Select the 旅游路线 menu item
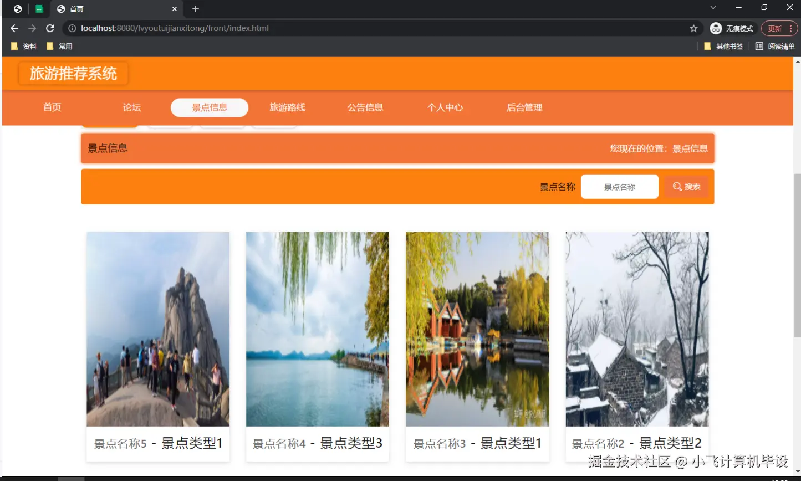The image size is (801, 482). click(x=287, y=107)
